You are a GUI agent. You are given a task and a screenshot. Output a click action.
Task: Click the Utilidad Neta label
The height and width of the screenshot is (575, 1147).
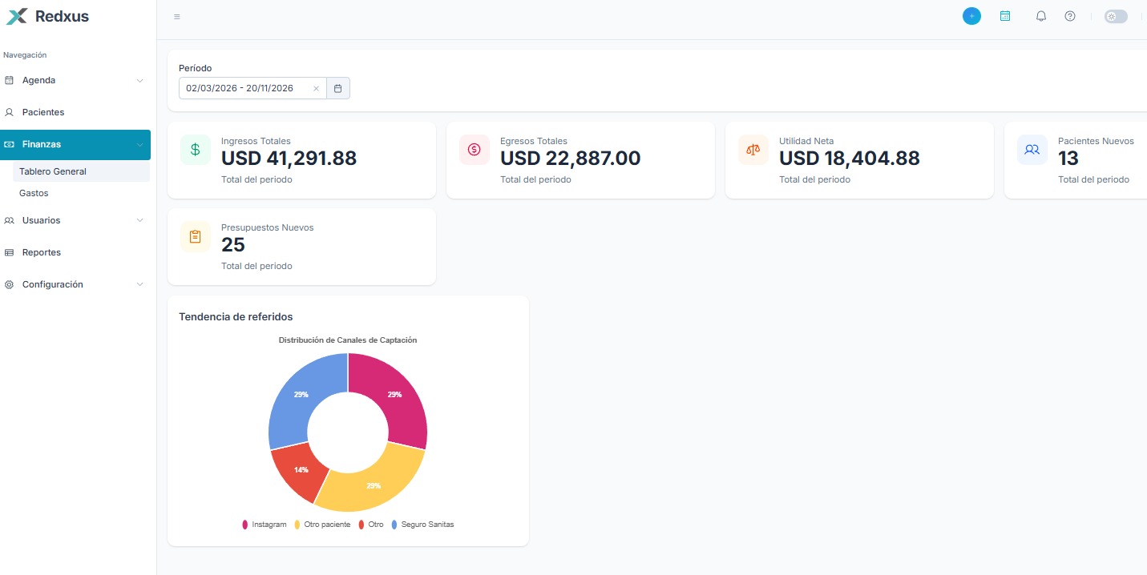point(806,141)
